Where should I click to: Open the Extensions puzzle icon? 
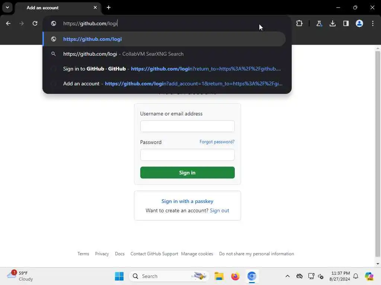tap(300, 23)
